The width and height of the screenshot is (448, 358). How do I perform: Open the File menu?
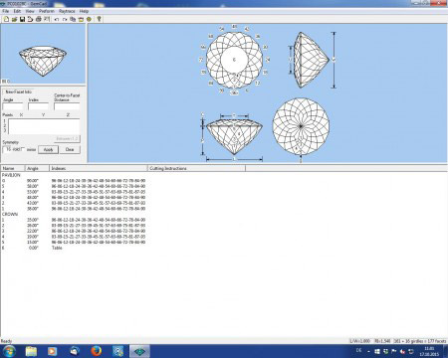point(6,11)
